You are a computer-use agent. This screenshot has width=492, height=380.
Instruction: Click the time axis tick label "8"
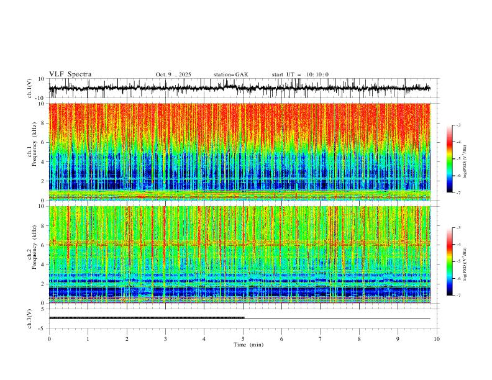tap(359, 339)
